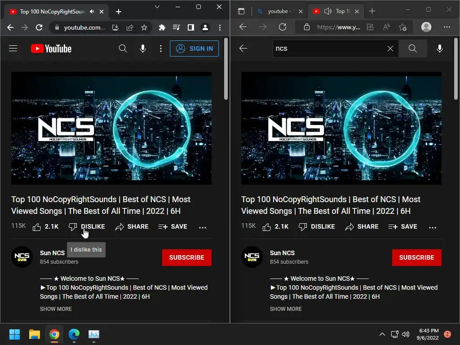This screenshot has height=345, width=460.
Task: Open File Explorer from the taskbar
Action: 34,334
